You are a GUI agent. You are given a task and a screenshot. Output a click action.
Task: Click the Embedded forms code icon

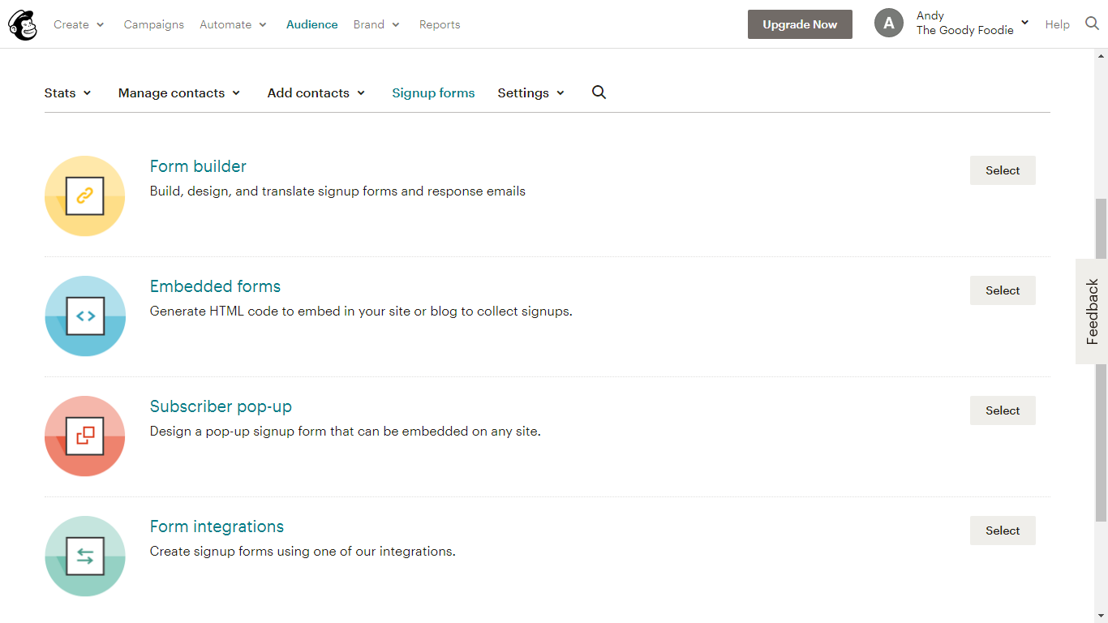(x=85, y=316)
